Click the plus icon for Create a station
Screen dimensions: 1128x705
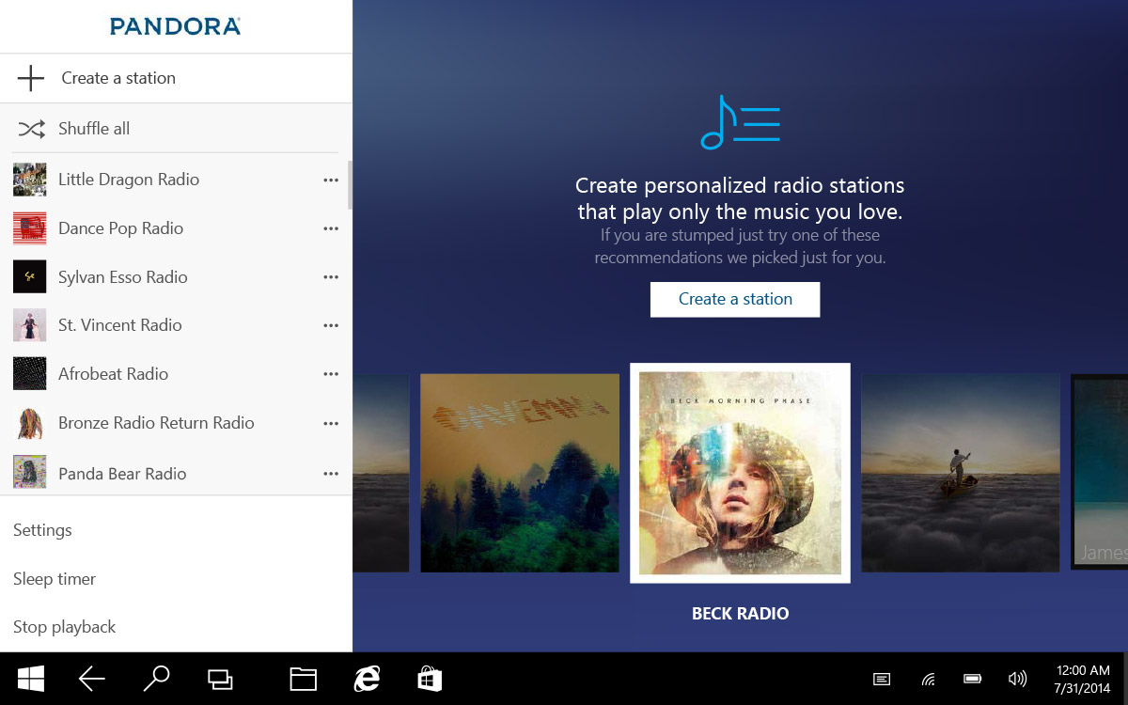pos(31,78)
